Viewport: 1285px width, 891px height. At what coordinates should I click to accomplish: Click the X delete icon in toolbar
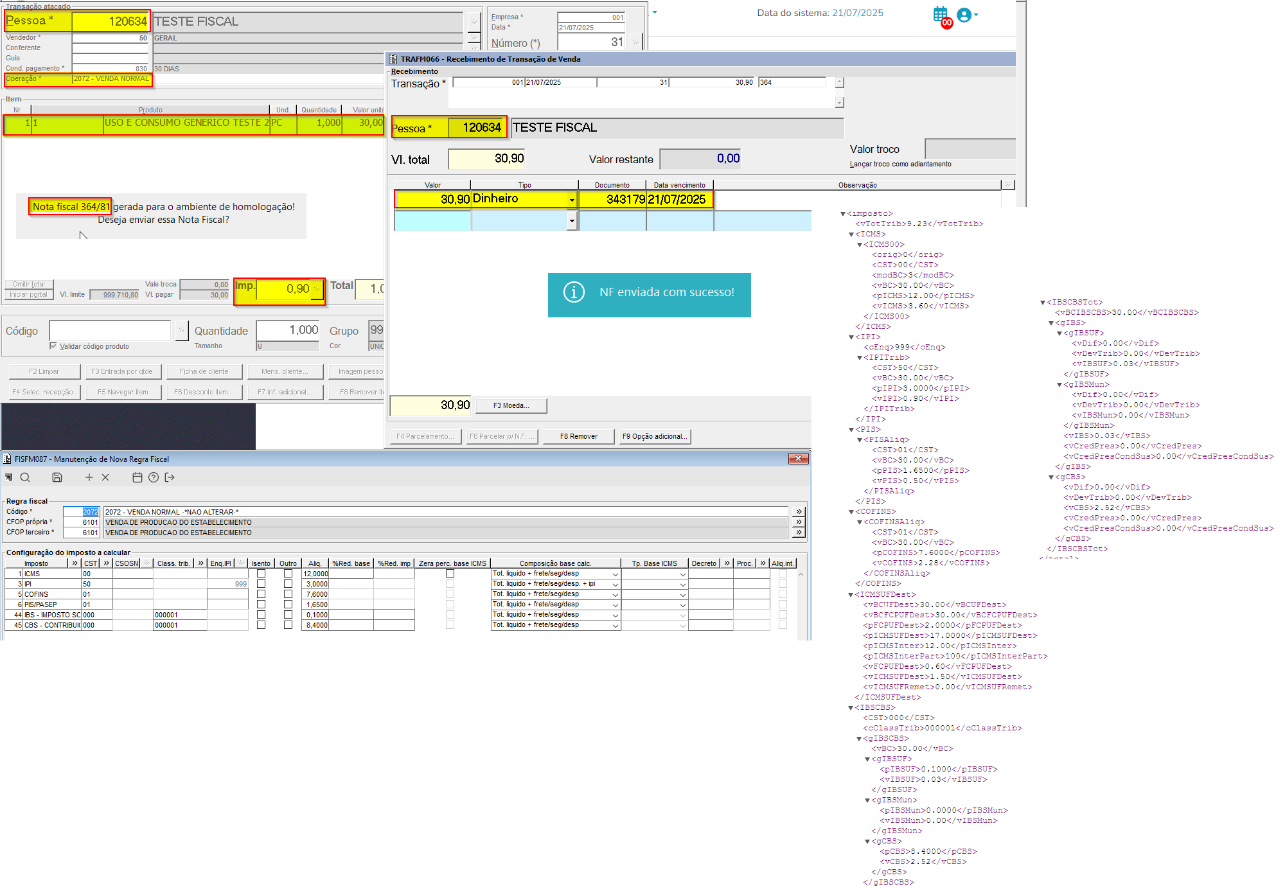(x=105, y=477)
